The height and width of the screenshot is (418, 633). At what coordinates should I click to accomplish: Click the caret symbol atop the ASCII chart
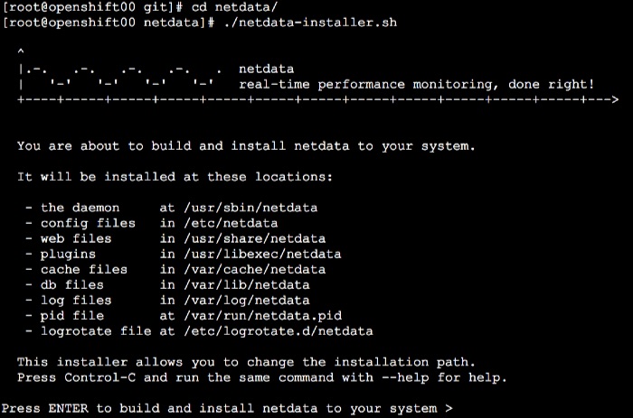point(21,51)
